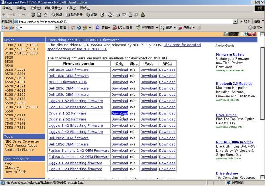Focus the Google toolbar search field
265x186 pixels.
[37, 28]
